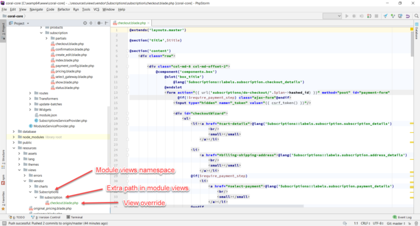Expand the Widgets folder
The image size is (420, 226).
[x=30, y=110]
